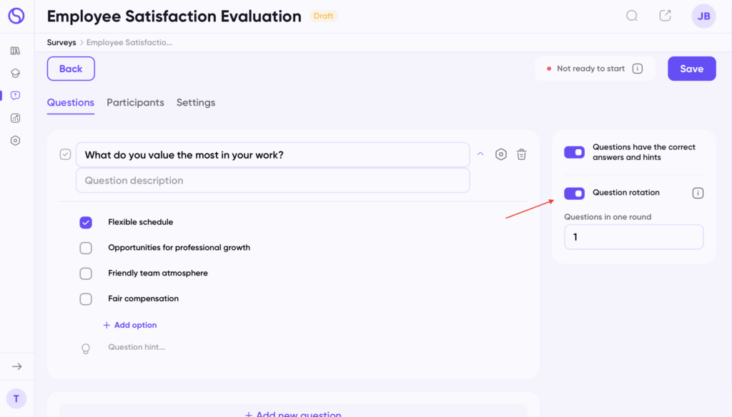Open question settings hexagon icon
The width and height of the screenshot is (732, 417).
tap(501, 154)
